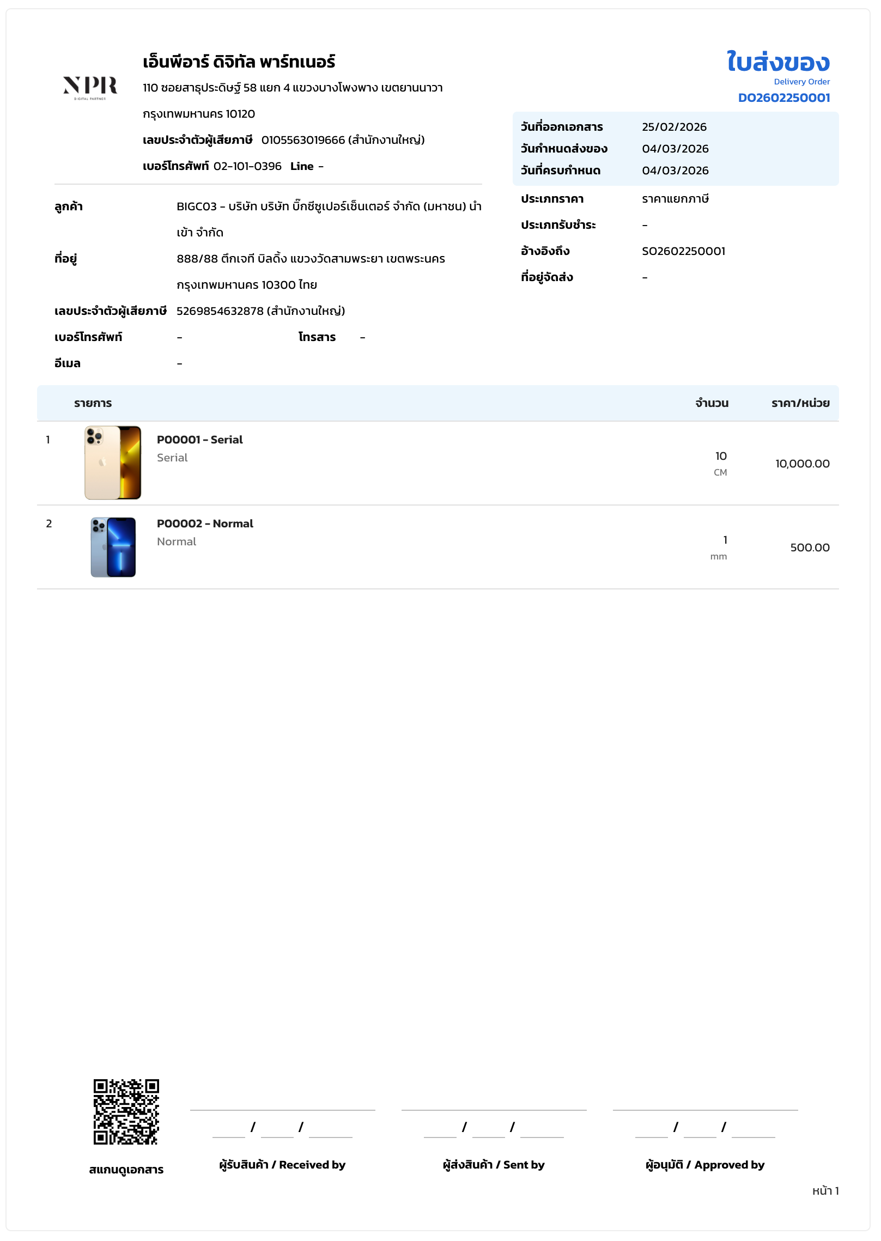Image resolution: width=881 pixels, height=1241 pixels.
Task: Click the 10,000.00 unit price
Action: 802,464
